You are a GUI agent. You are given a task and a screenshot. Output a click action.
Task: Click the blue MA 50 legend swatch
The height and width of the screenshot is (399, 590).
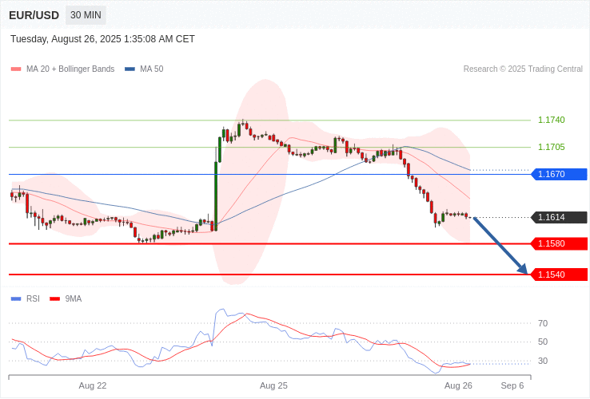[x=130, y=69]
